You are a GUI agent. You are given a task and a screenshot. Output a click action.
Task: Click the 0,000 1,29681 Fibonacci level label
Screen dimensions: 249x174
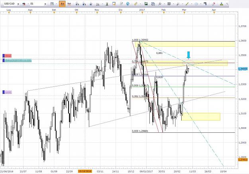point(140,131)
